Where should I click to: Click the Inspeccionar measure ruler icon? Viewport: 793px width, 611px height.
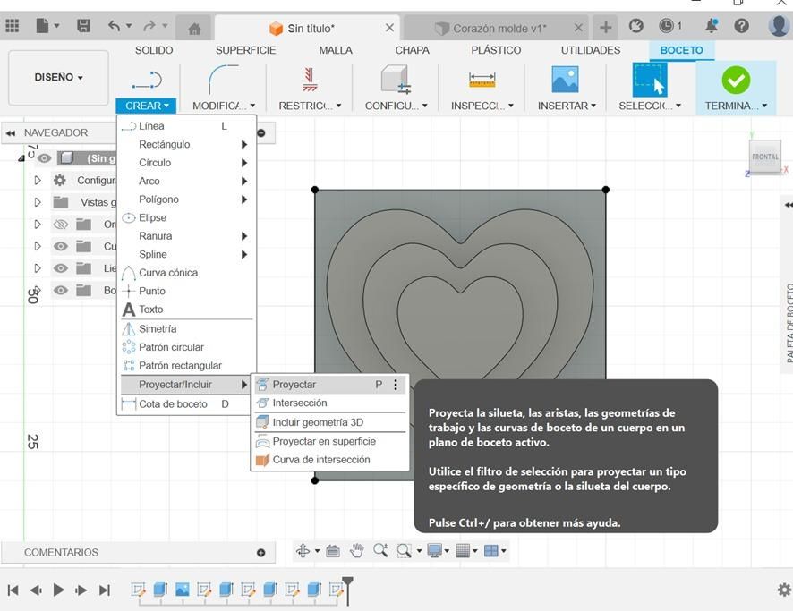pyautogui.click(x=482, y=81)
